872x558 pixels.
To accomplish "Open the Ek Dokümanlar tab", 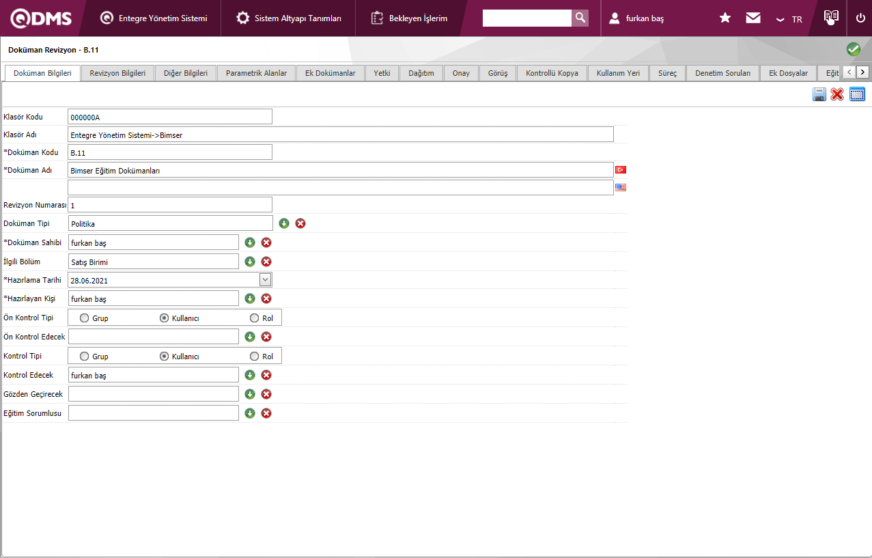I will pyautogui.click(x=330, y=73).
